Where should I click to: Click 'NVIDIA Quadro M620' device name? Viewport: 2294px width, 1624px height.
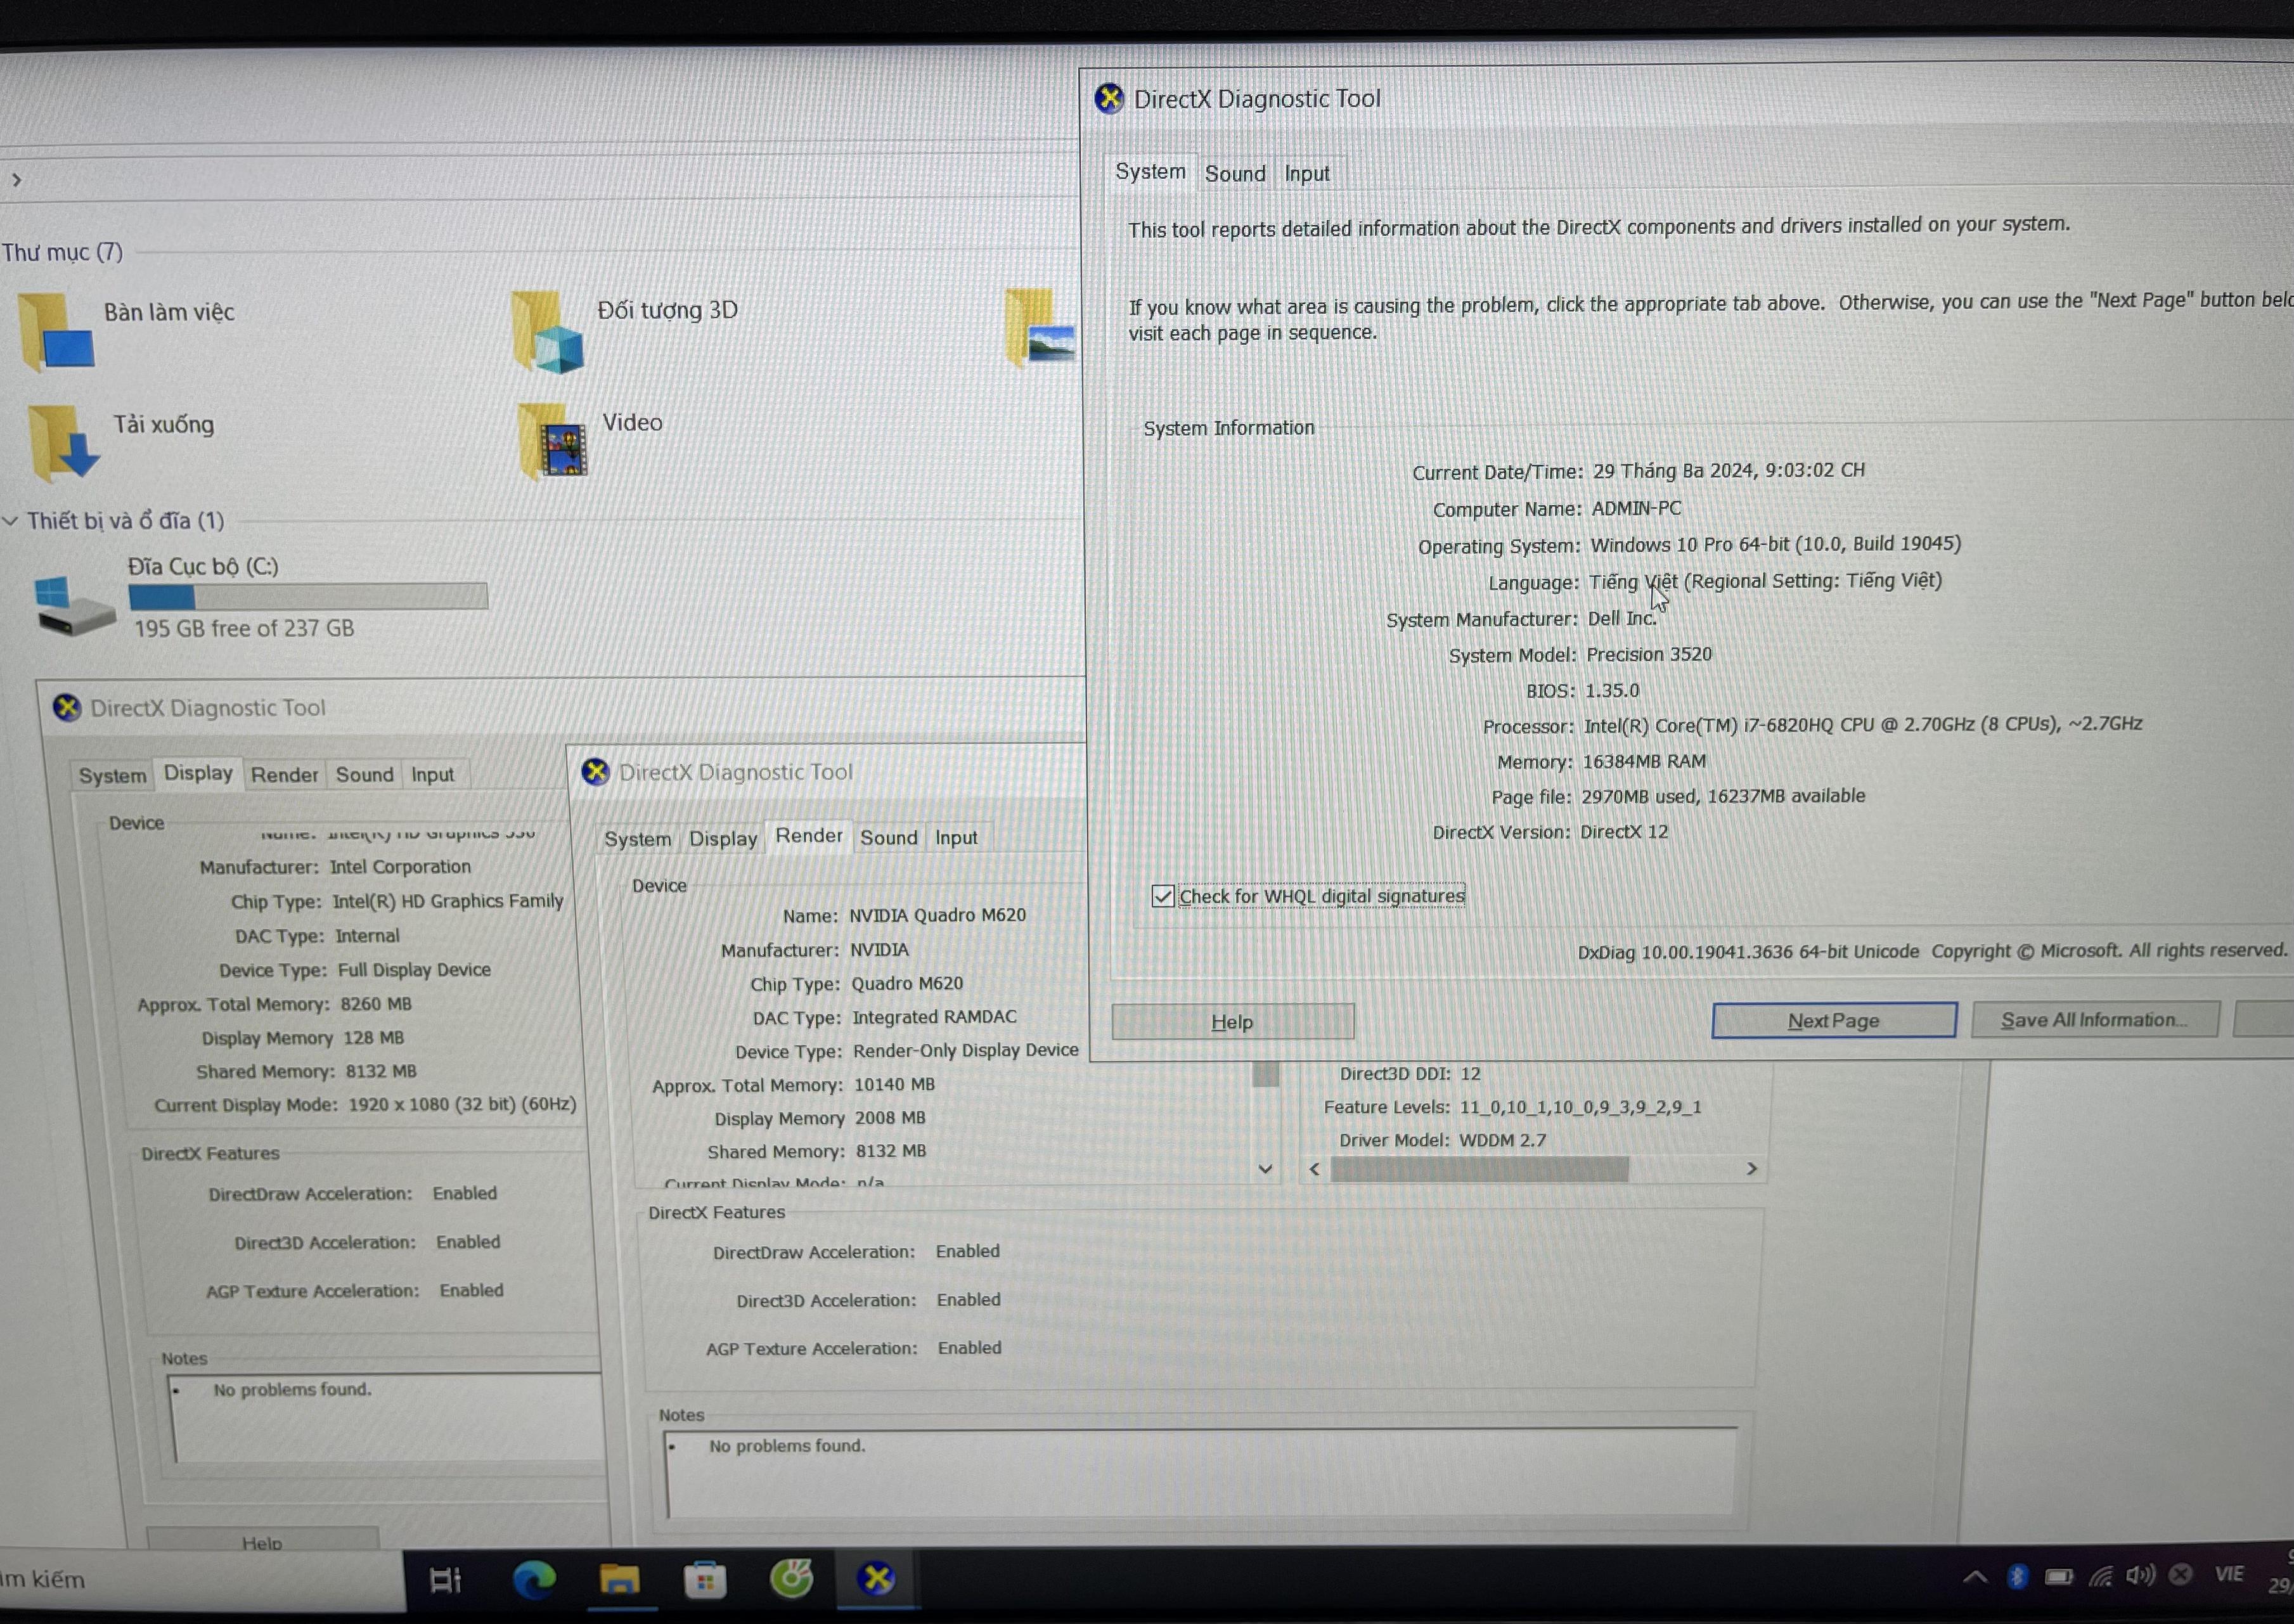(x=937, y=915)
